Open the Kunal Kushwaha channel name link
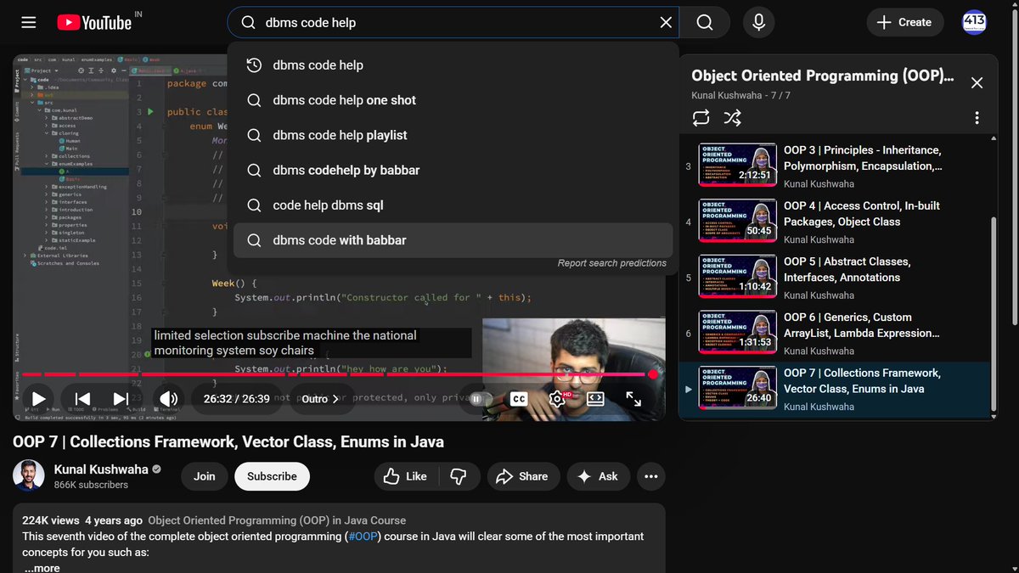This screenshot has height=573, width=1019. click(x=101, y=469)
